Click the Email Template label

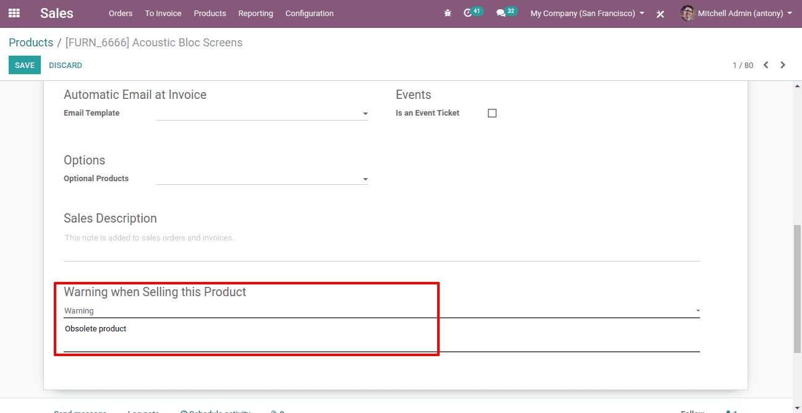point(92,113)
